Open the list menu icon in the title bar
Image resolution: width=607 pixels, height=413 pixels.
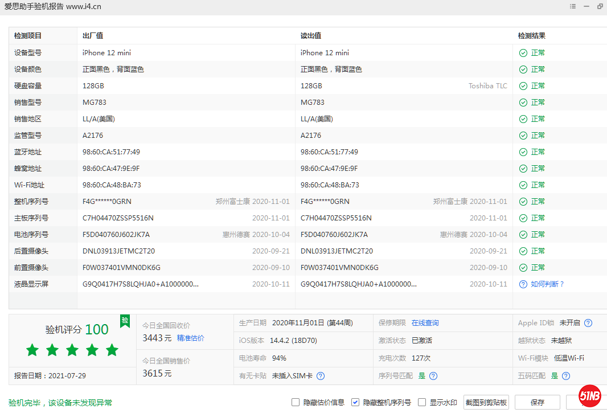pyautogui.click(x=573, y=6)
